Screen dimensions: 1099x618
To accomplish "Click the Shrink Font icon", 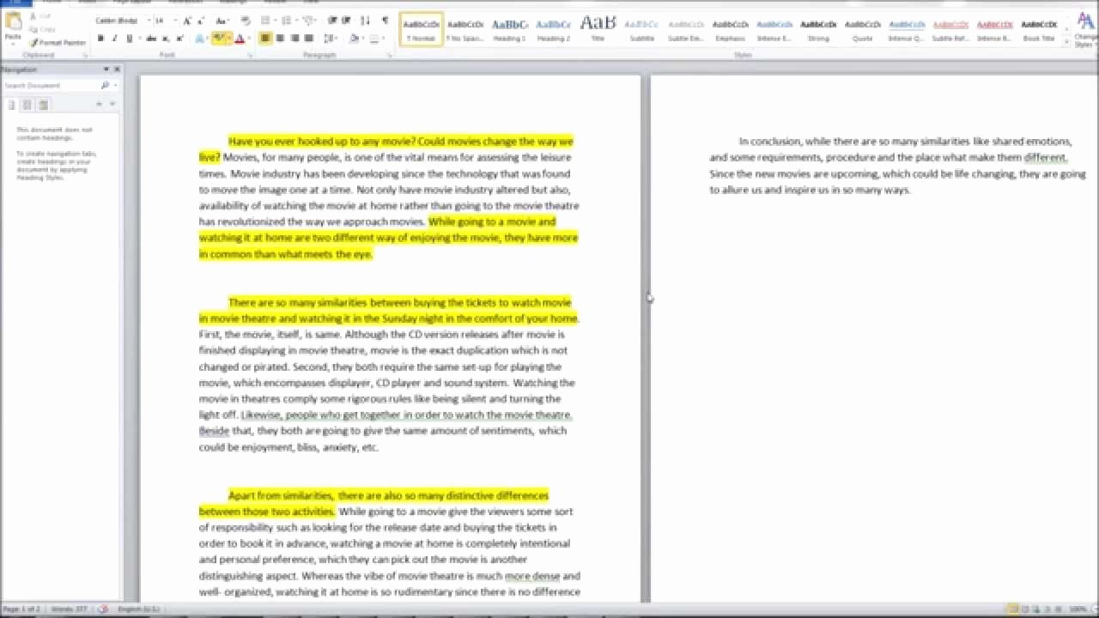I will pyautogui.click(x=200, y=21).
